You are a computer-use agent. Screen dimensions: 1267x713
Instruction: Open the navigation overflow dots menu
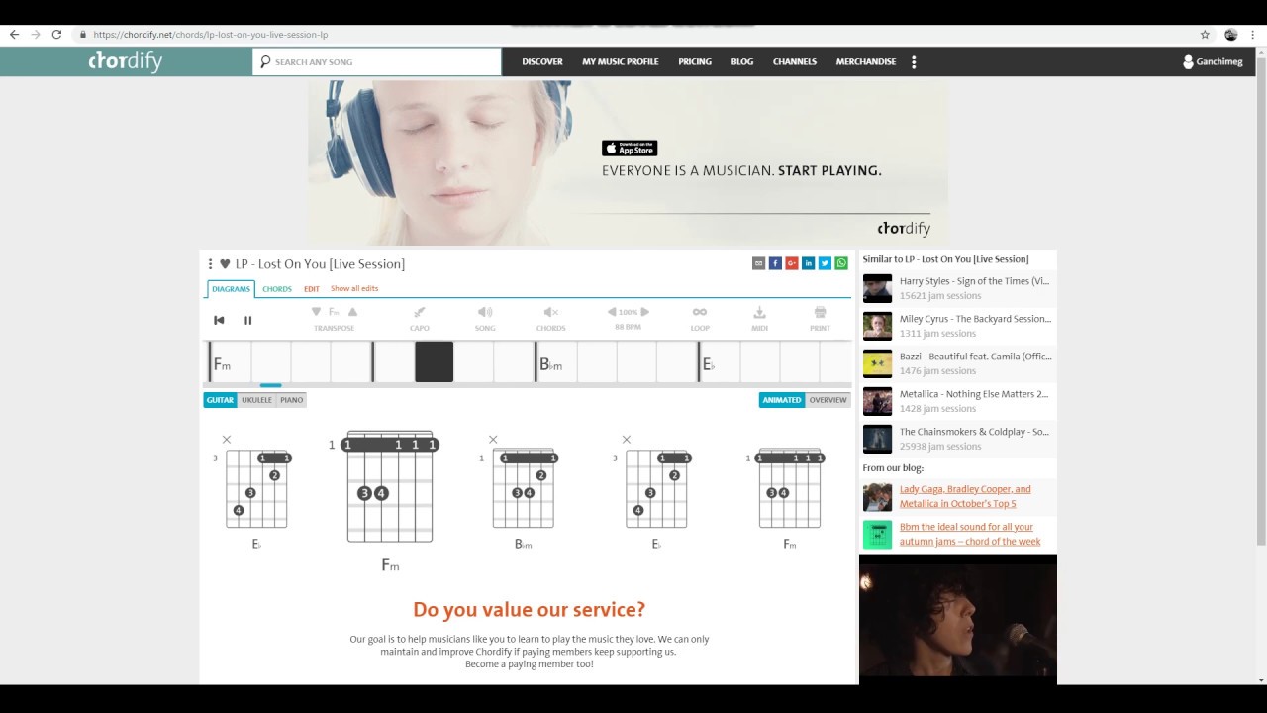[914, 61]
